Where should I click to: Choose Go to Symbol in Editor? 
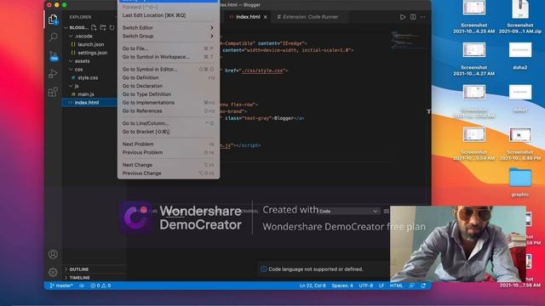[x=169, y=70]
